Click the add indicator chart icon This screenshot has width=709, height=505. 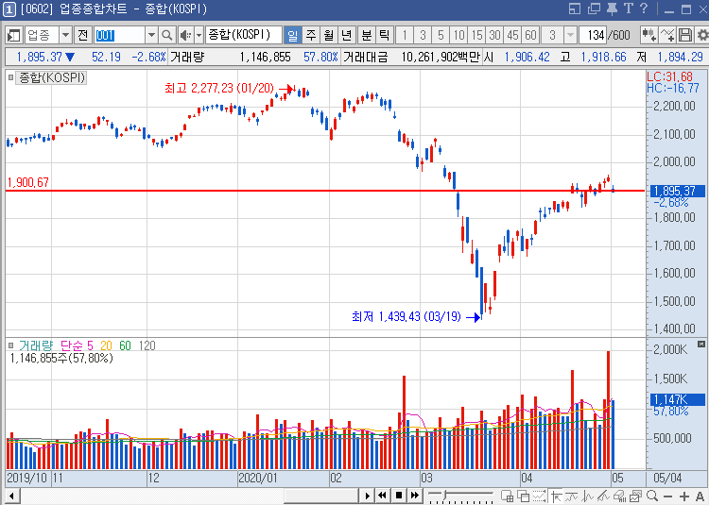pyautogui.click(x=667, y=35)
